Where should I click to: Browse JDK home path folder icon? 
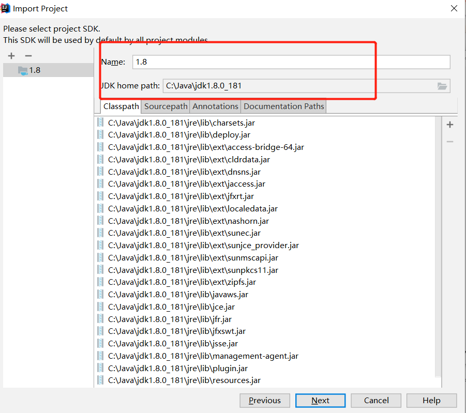coord(442,86)
